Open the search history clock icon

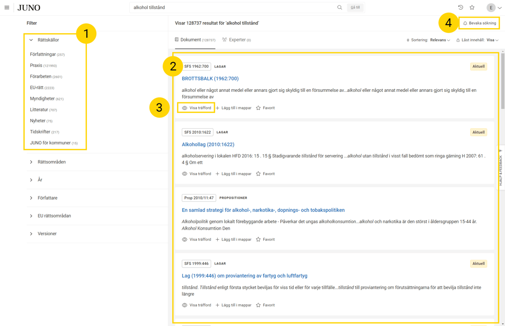tap(461, 8)
